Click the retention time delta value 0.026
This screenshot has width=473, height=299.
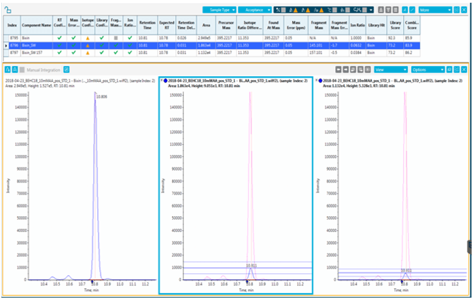pyautogui.click(x=182, y=38)
